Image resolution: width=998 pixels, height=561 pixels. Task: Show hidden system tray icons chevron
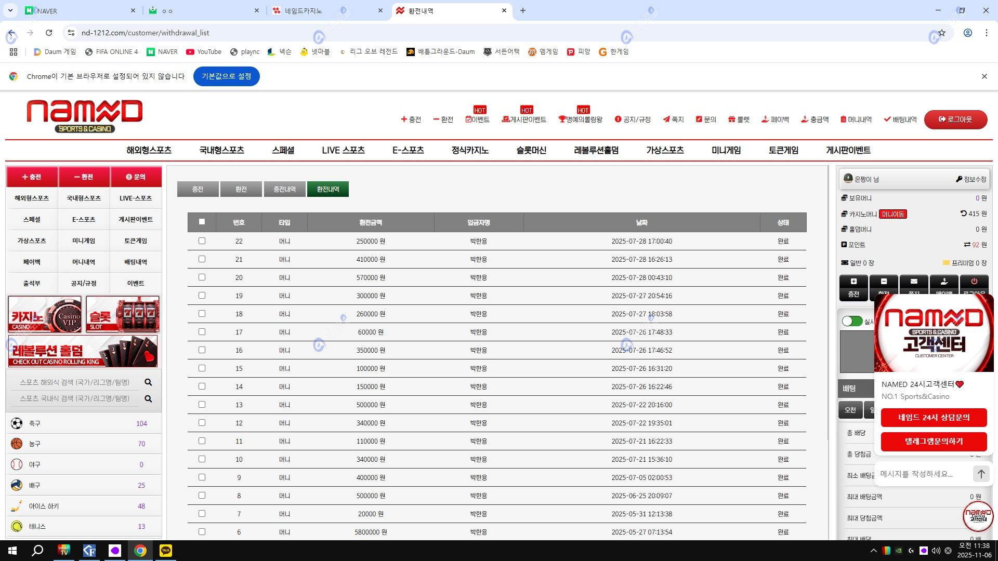coord(873,551)
